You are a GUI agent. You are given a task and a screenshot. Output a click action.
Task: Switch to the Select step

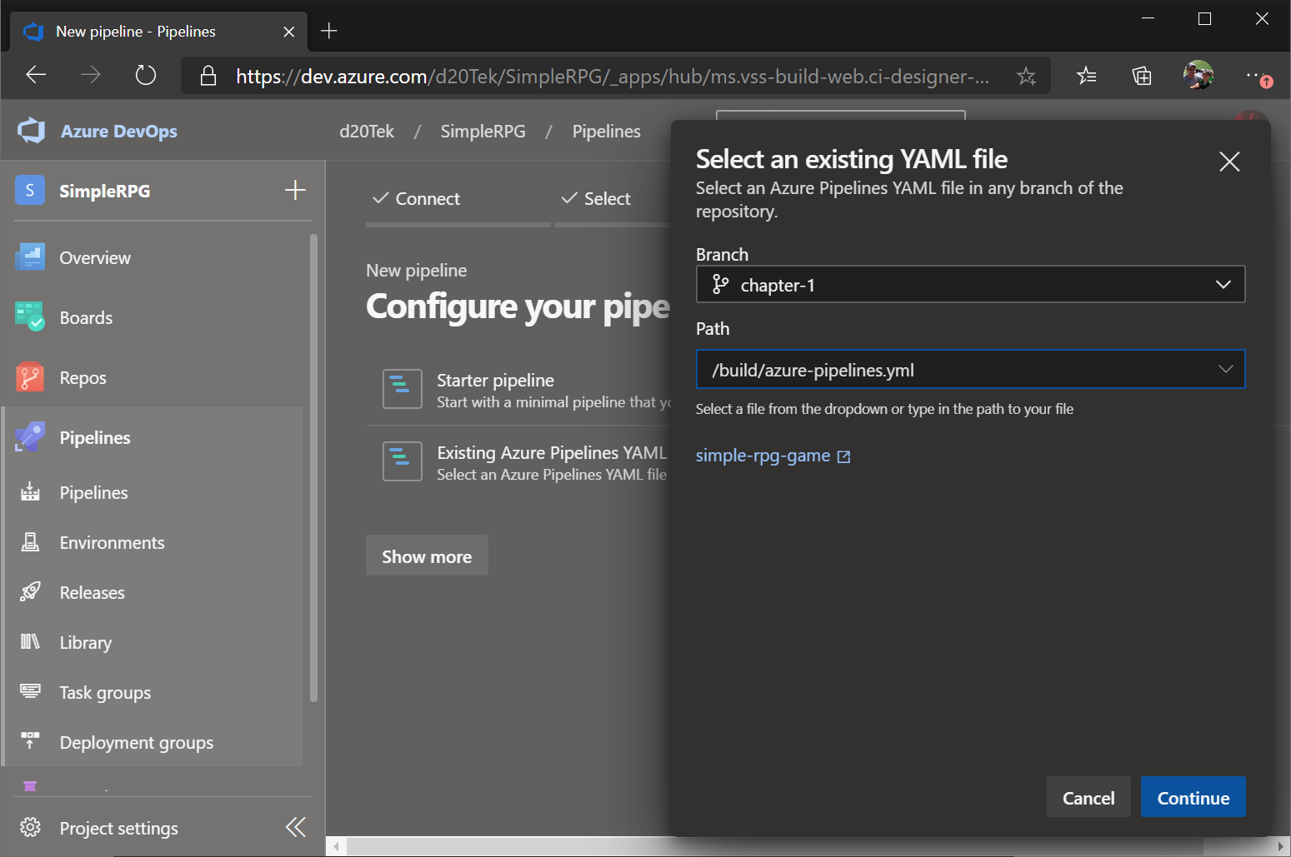(608, 198)
